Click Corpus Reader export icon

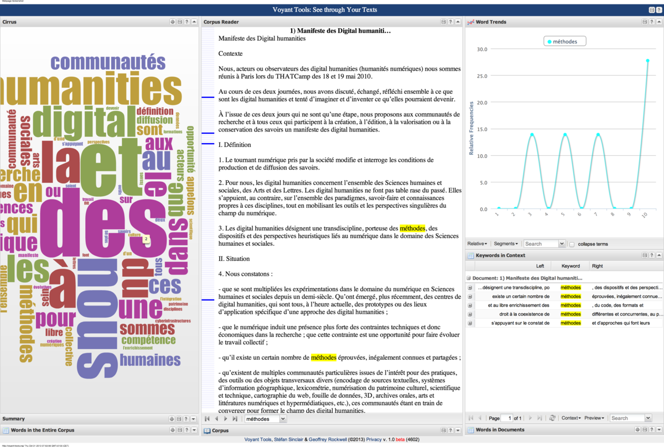point(443,22)
